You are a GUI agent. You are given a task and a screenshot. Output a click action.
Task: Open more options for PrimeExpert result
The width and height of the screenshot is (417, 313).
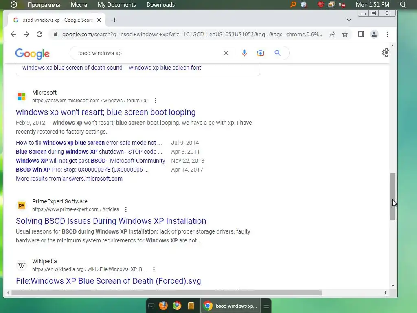pos(126,209)
